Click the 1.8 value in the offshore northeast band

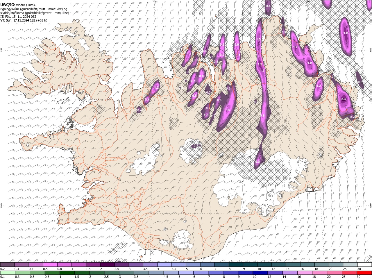[x=346, y=33]
